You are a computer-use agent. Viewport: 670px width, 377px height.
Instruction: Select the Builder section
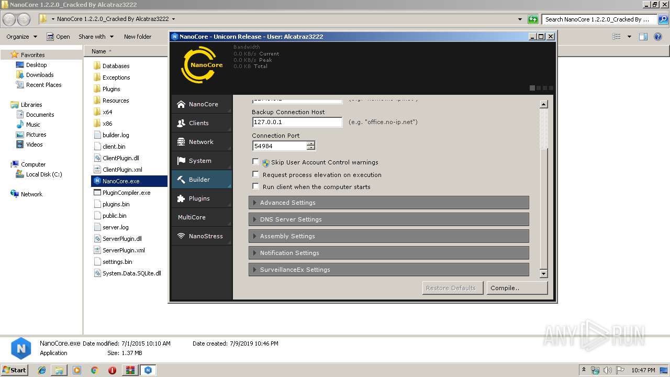[202, 180]
